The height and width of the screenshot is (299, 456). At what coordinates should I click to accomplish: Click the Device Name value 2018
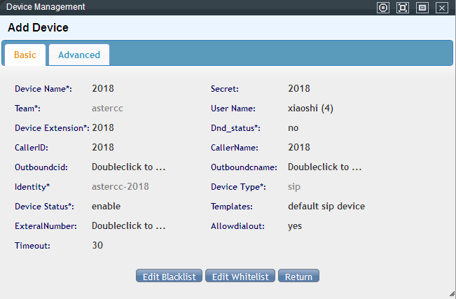click(103, 89)
